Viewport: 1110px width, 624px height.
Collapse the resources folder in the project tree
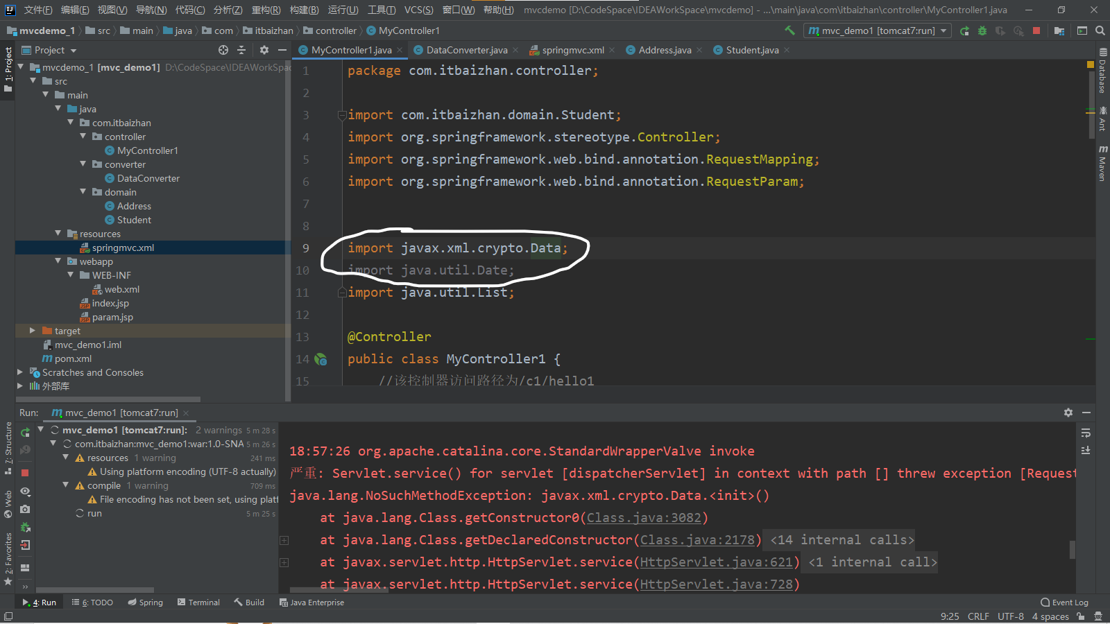pos(58,234)
